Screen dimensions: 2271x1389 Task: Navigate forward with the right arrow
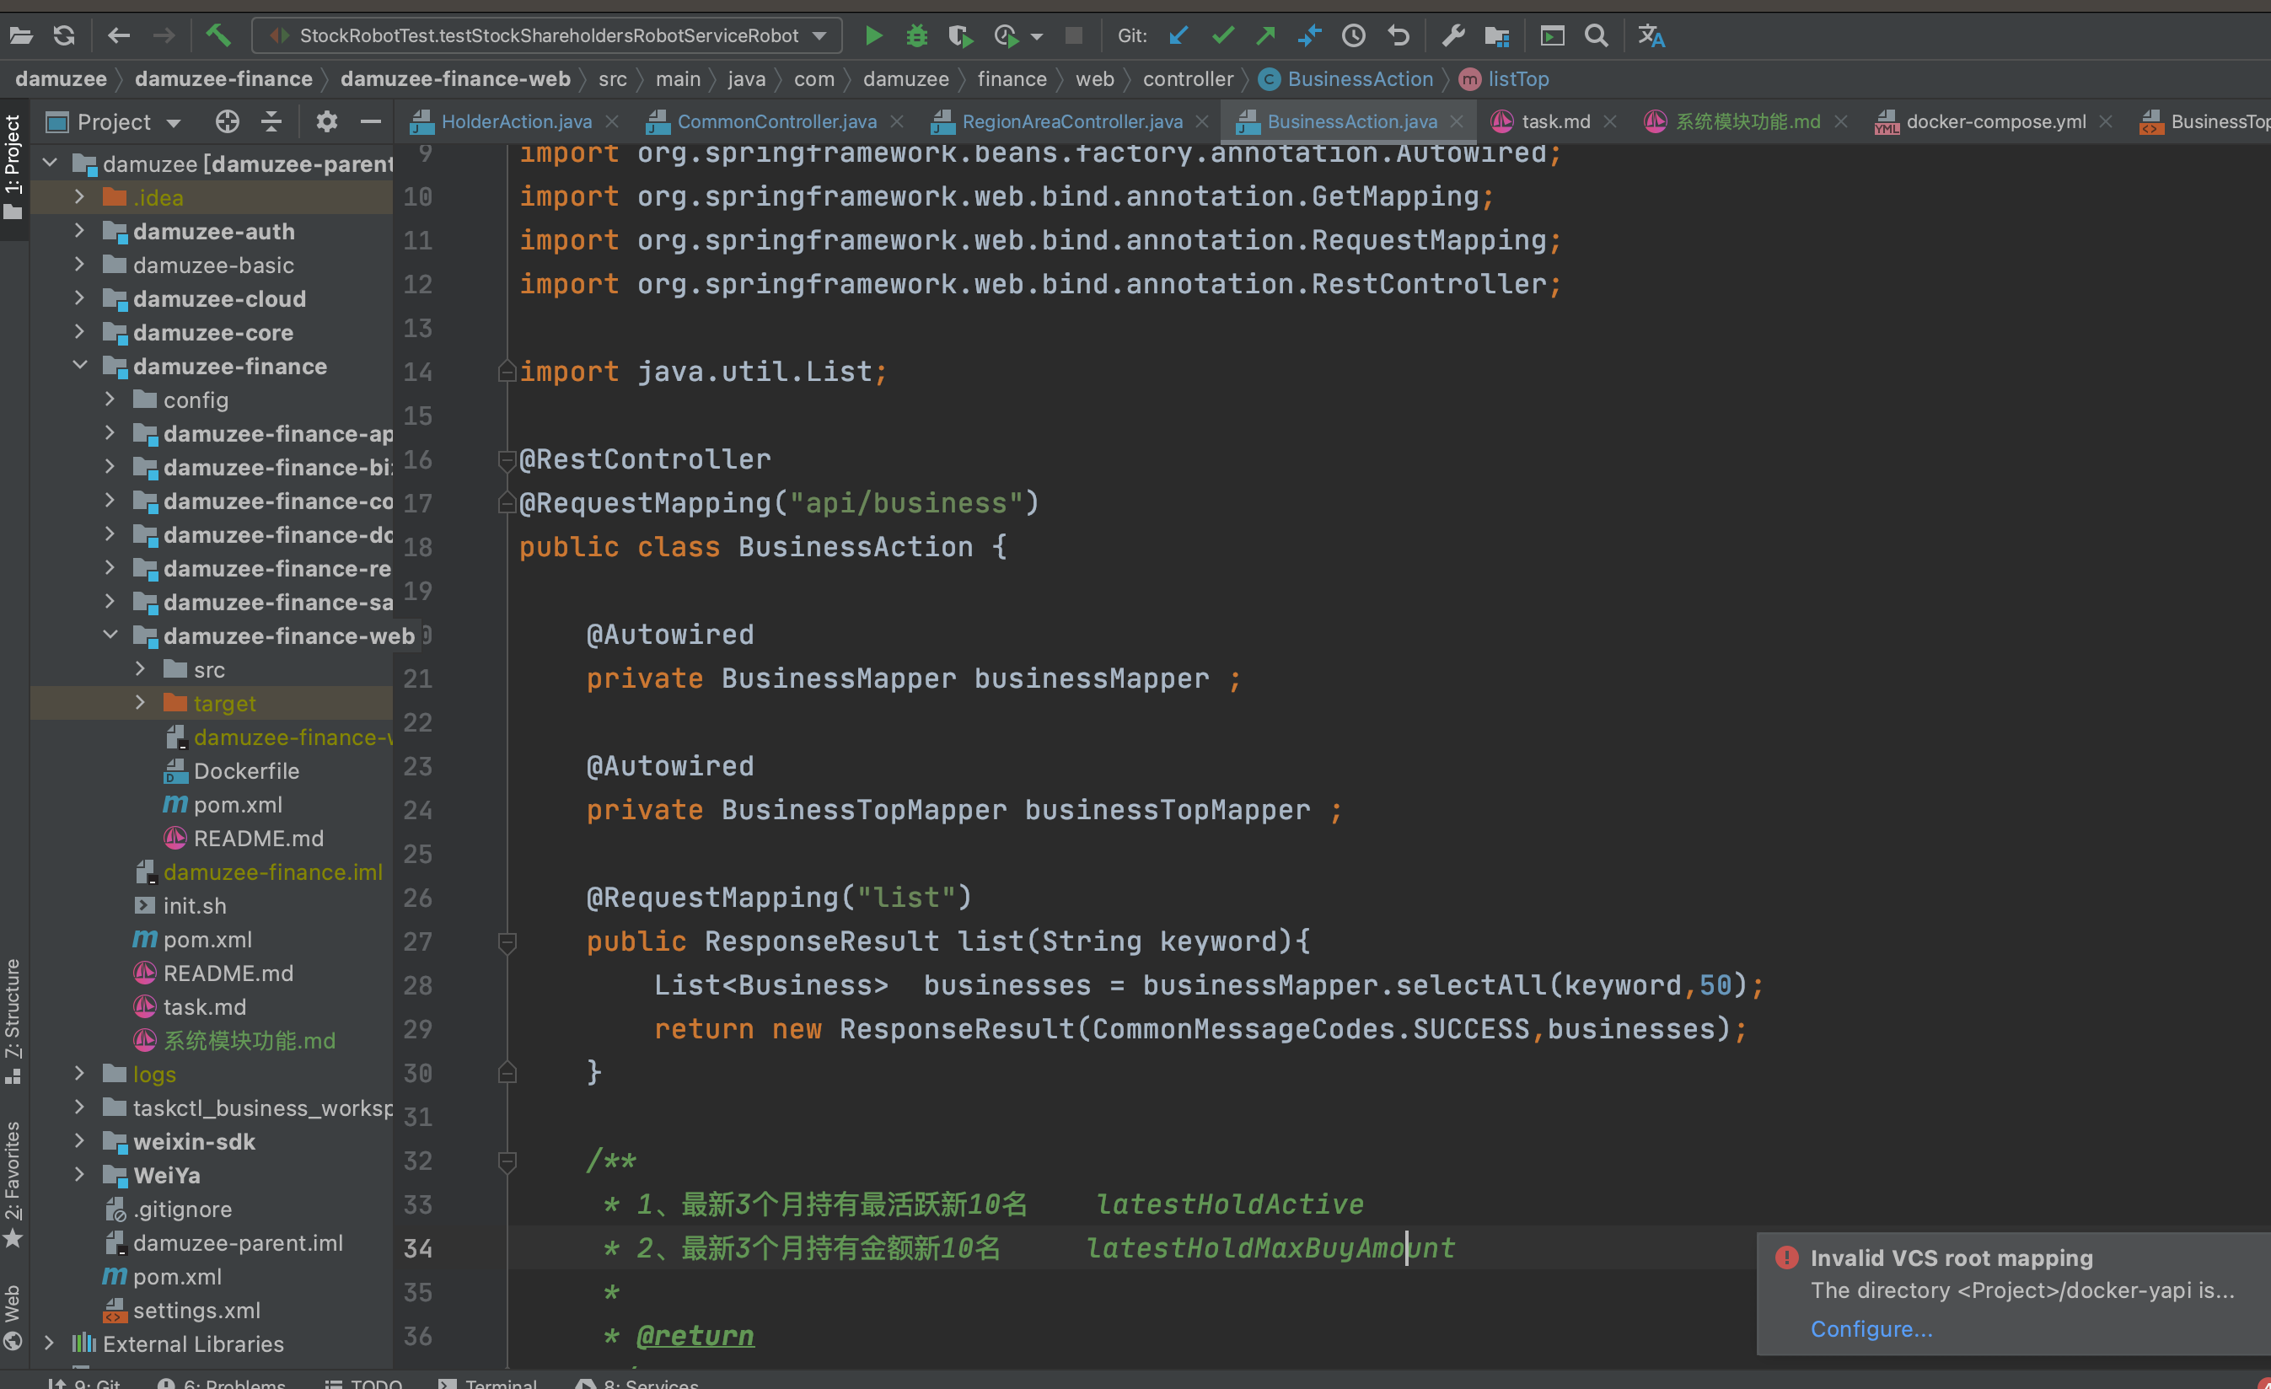164,36
